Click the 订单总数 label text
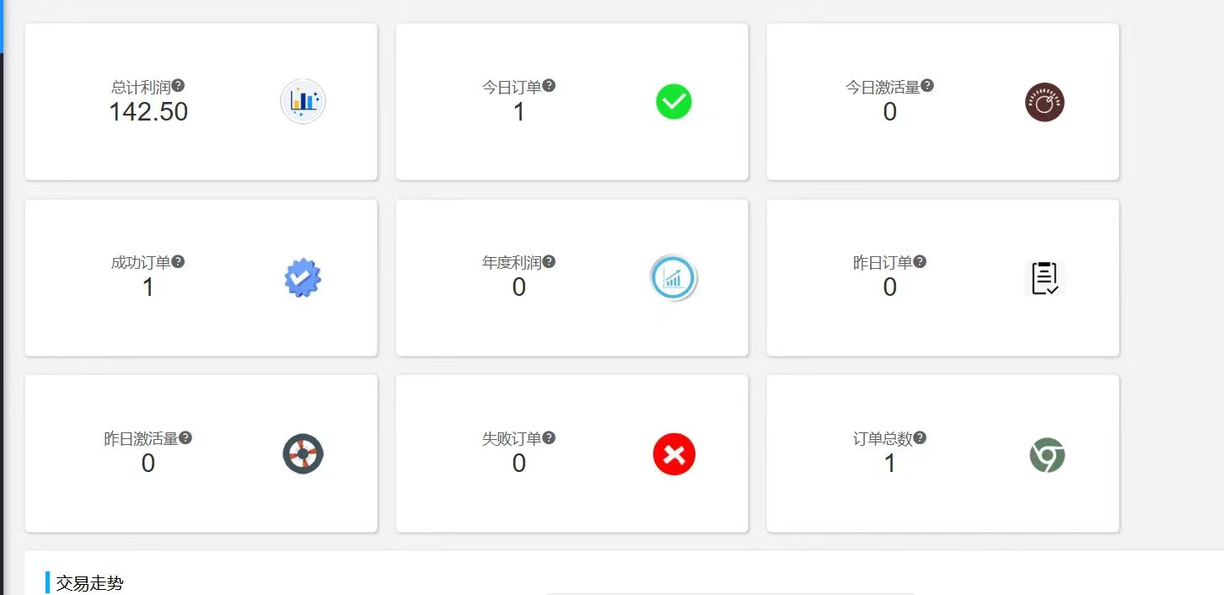The width and height of the screenshot is (1224, 595). [x=883, y=439]
